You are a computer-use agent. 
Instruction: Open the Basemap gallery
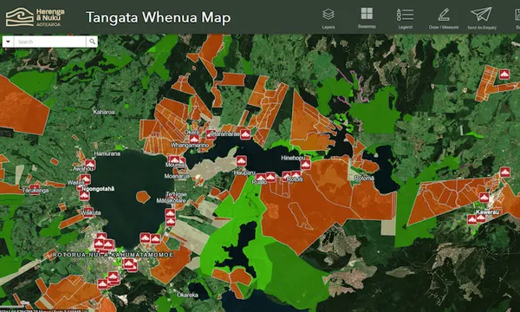pyautogui.click(x=367, y=17)
